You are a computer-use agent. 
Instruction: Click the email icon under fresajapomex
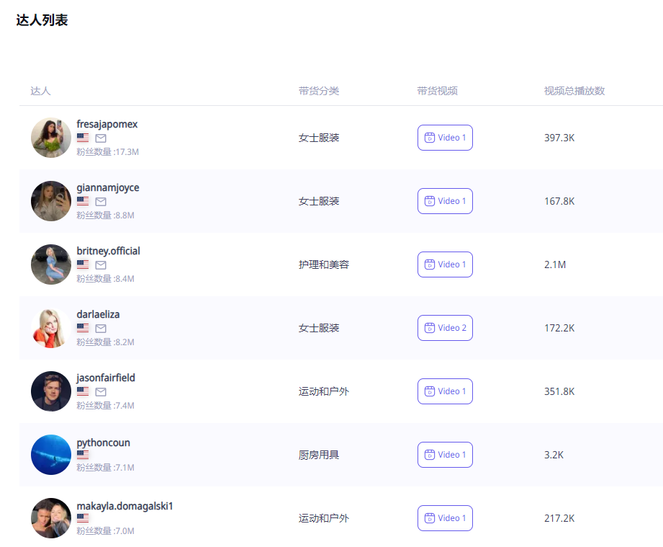tap(101, 138)
